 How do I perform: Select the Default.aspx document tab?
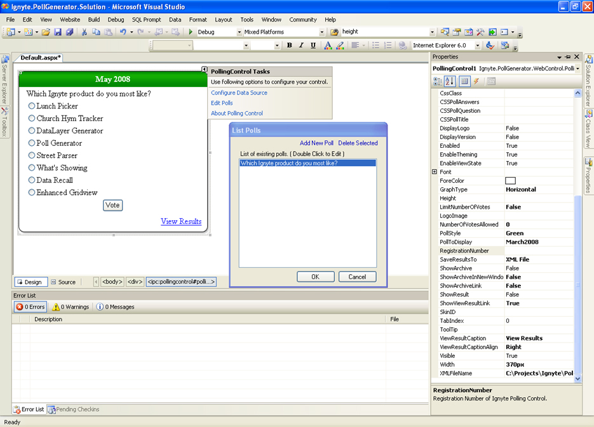coord(40,58)
